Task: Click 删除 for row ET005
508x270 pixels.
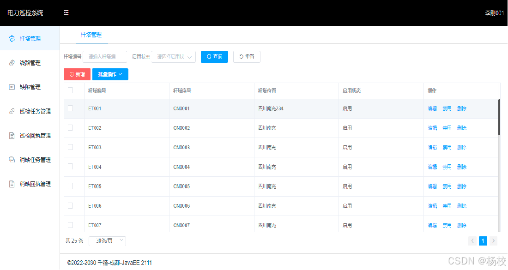Action: [x=462, y=186]
